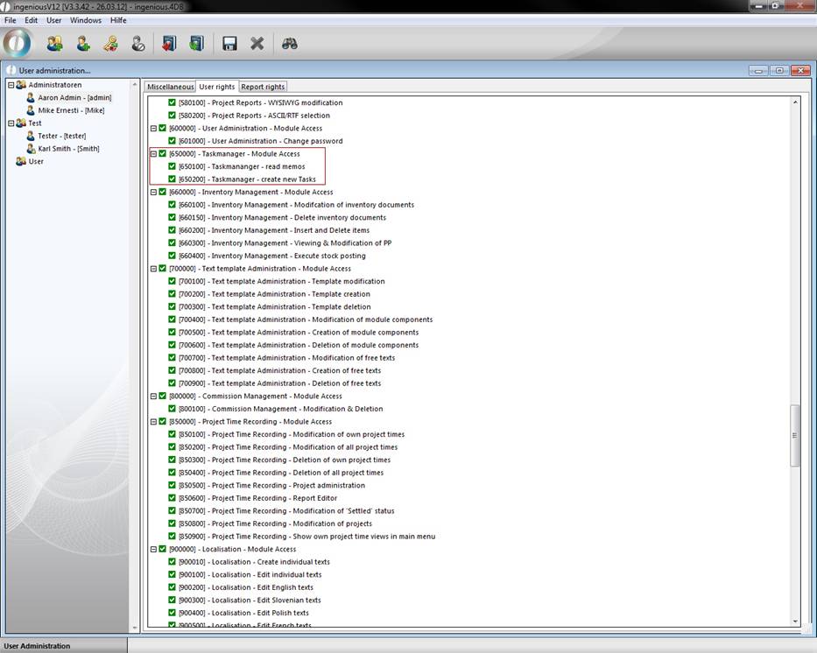Image resolution: width=817 pixels, height=653 pixels.
Task: Open the Windows menu
Action: [x=86, y=19]
